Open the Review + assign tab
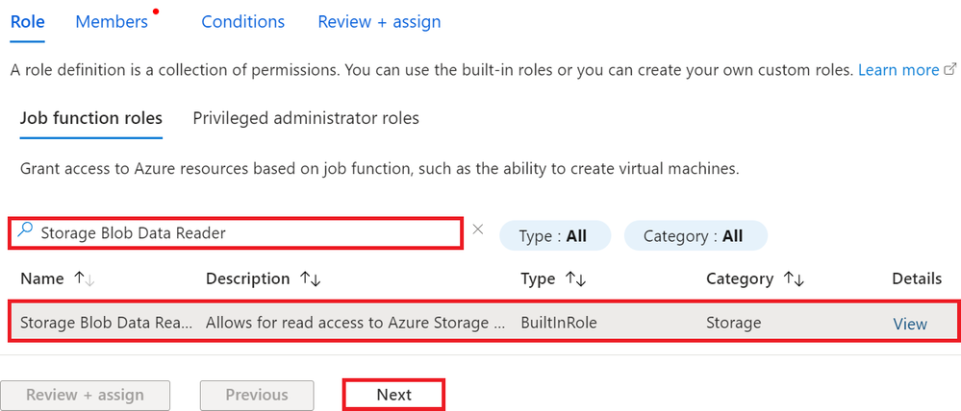Viewport: 961px width, 411px height. (379, 21)
